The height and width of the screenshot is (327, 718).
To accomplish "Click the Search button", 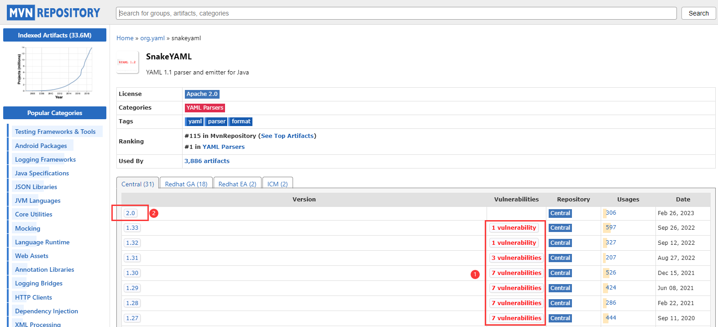I will click(x=698, y=13).
